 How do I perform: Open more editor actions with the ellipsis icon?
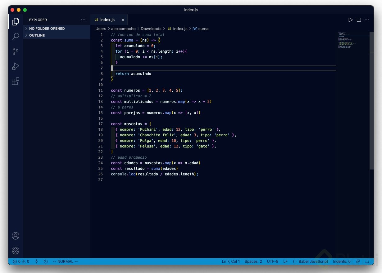click(x=367, y=20)
